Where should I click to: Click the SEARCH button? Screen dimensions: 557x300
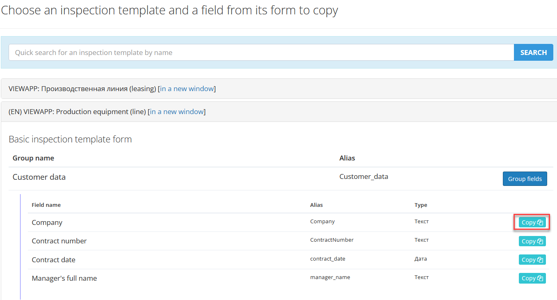pyautogui.click(x=533, y=53)
